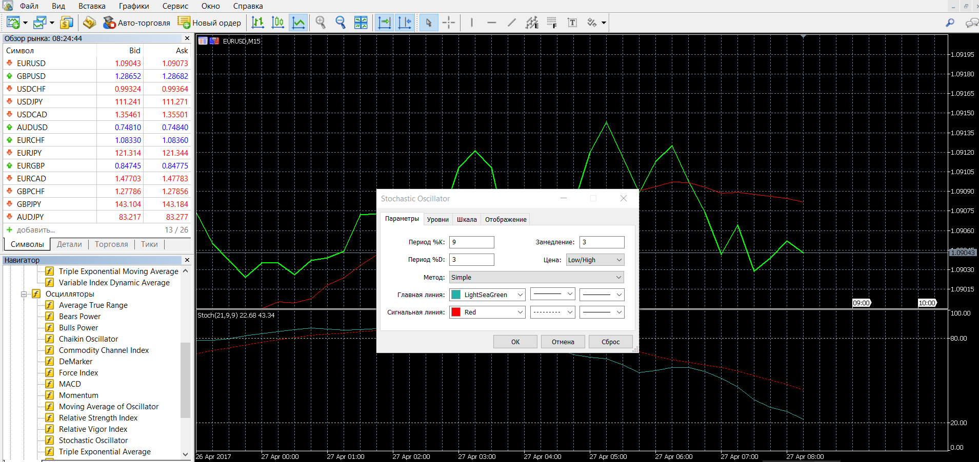Tile chart windows icon
The image size is (979, 462).
coord(361,23)
